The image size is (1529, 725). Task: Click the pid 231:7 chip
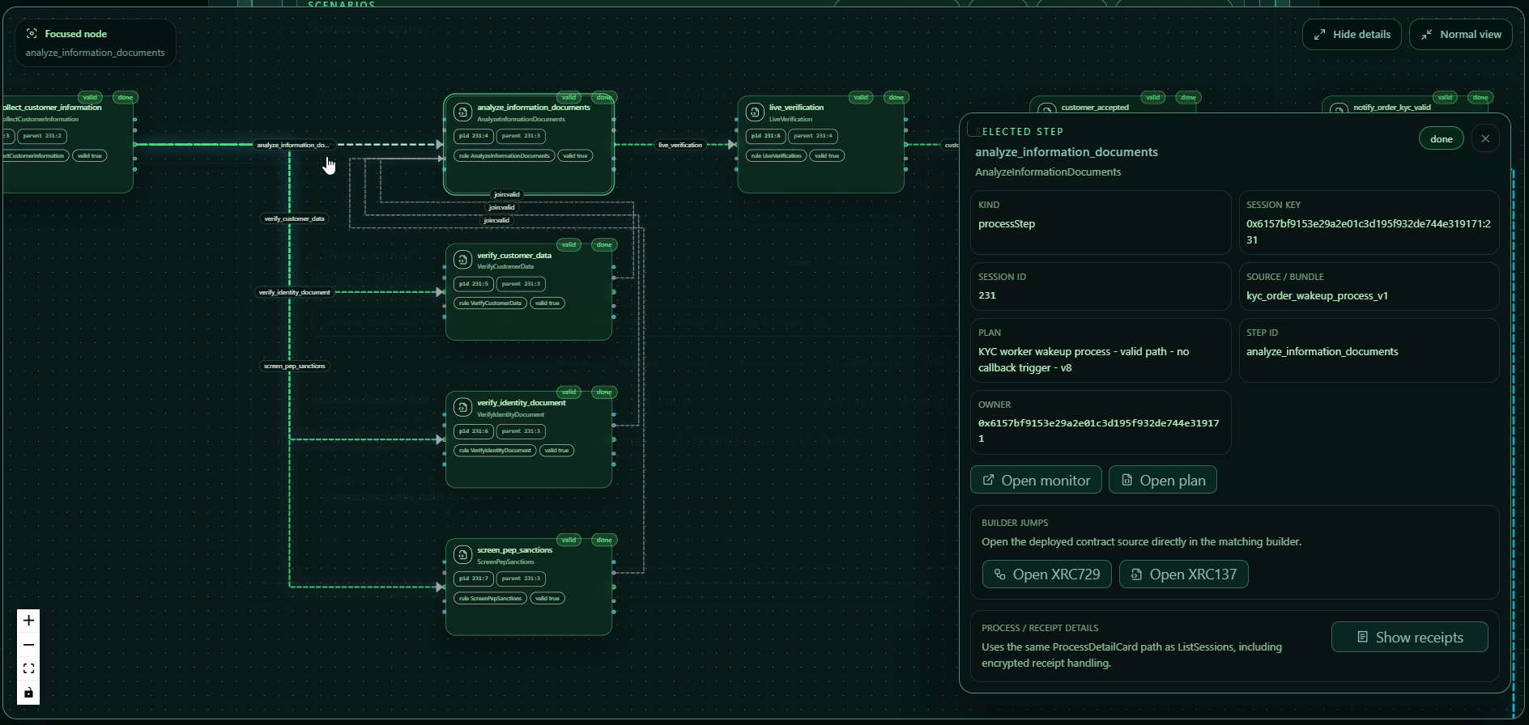tap(473, 579)
